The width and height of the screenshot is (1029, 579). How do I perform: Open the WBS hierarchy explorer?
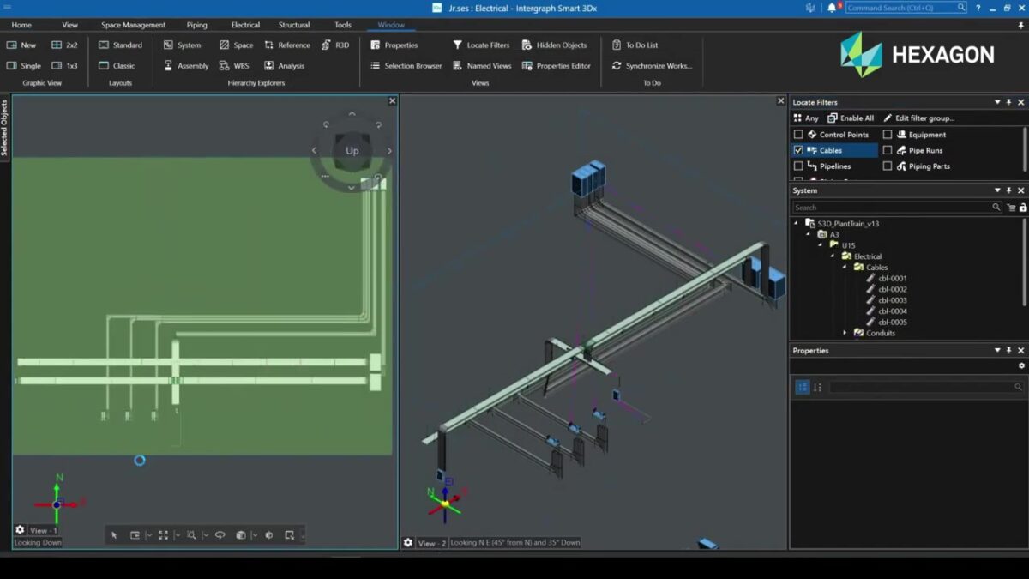point(234,65)
